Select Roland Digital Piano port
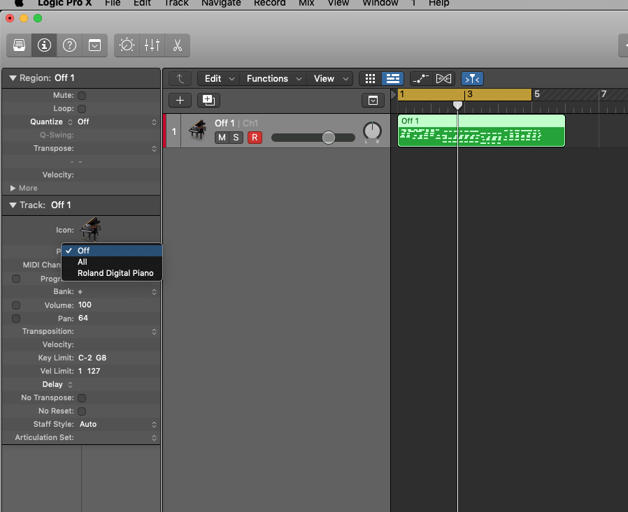The width and height of the screenshot is (628, 512). (112, 273)
